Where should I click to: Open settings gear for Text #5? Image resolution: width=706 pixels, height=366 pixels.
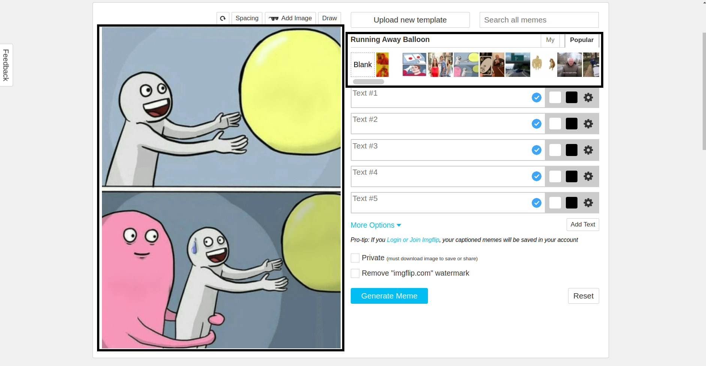pyautogui.click(x=588, y=203)
